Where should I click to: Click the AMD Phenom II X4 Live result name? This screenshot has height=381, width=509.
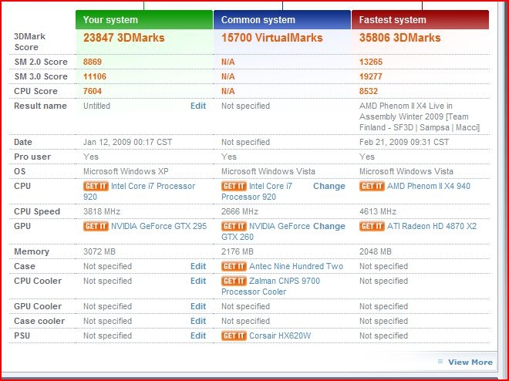[x=420, y=116]
